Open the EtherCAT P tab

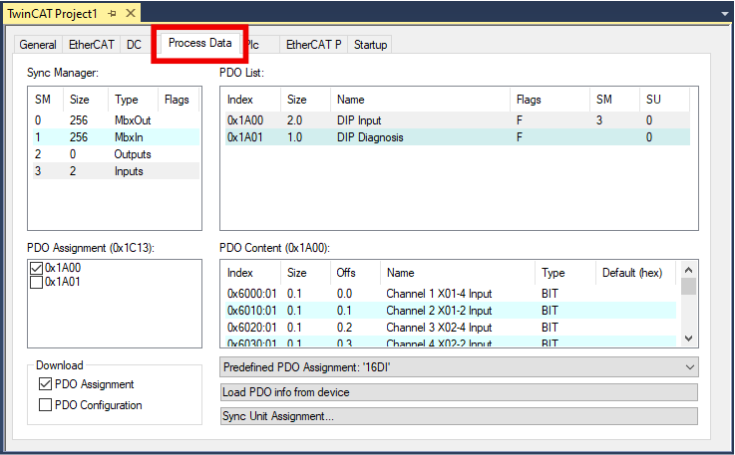pos(313,45)
